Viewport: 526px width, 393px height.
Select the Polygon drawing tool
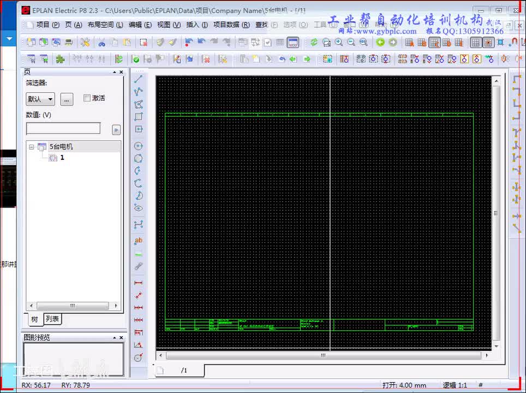[138, 104]
